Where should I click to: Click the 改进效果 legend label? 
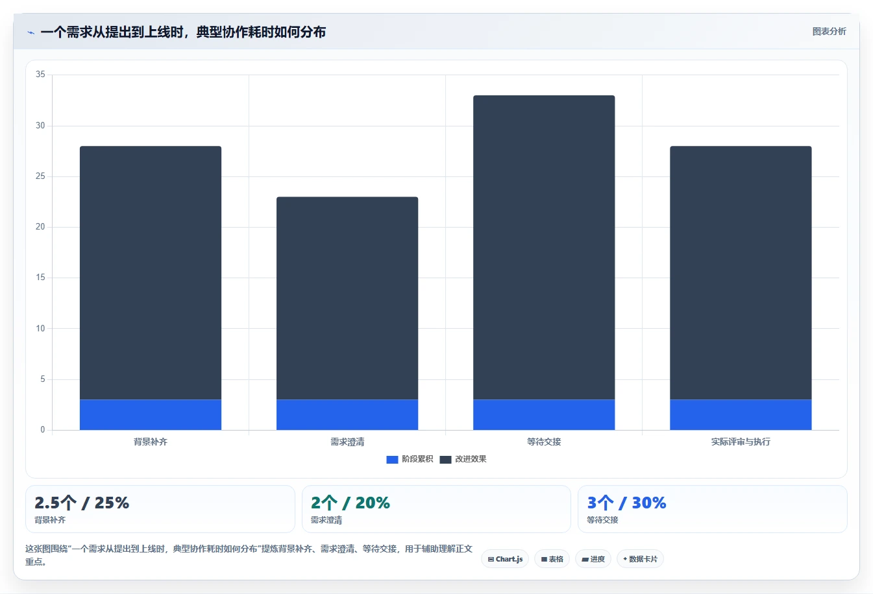(471, 459)
